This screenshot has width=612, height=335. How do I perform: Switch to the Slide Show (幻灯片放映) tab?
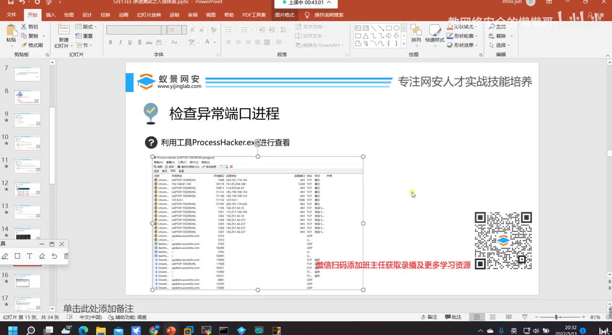149,15
